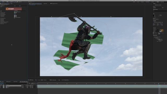Select the third layer in timeline
This screenshot has width=167, height=94.
pos(14,88)
